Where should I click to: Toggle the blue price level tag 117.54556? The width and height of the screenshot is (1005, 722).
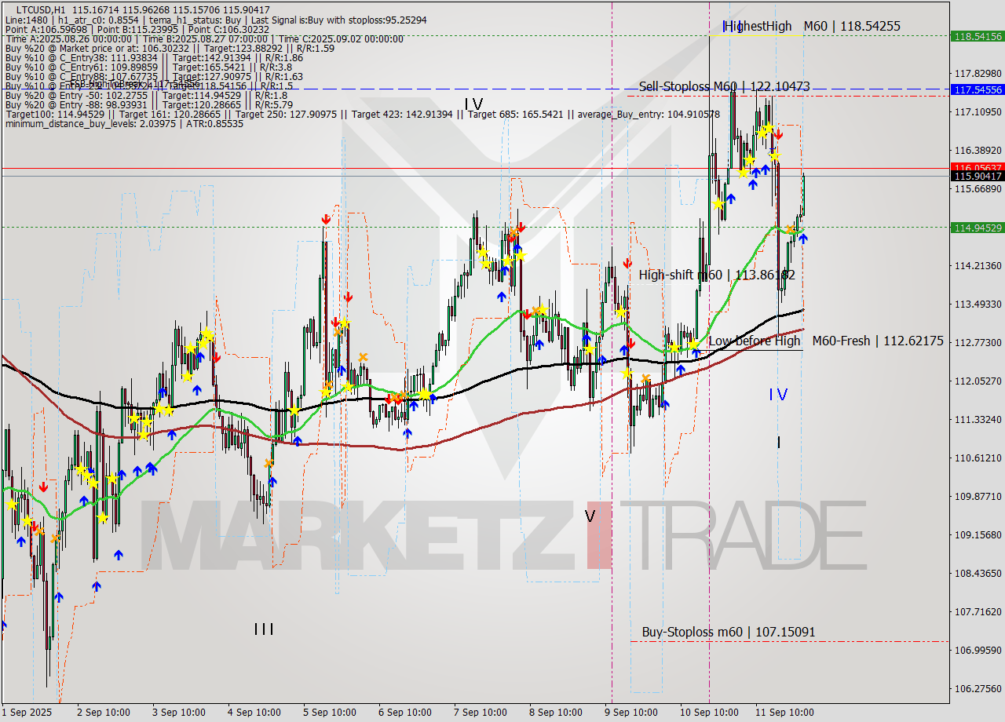pos(977,90)
